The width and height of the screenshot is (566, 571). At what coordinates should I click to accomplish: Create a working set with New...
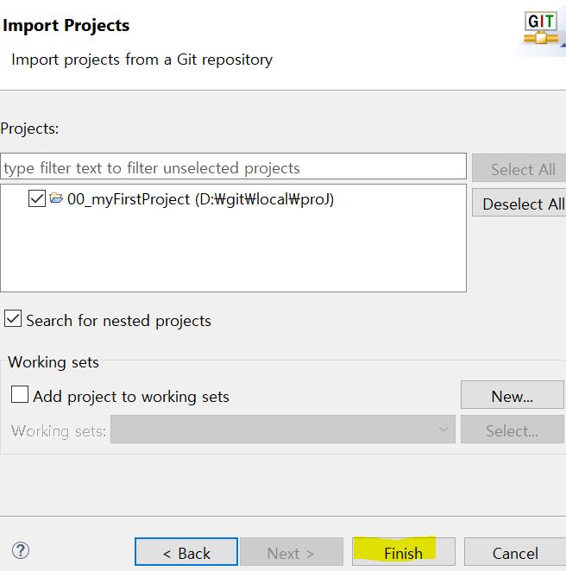tap(513, 395)
